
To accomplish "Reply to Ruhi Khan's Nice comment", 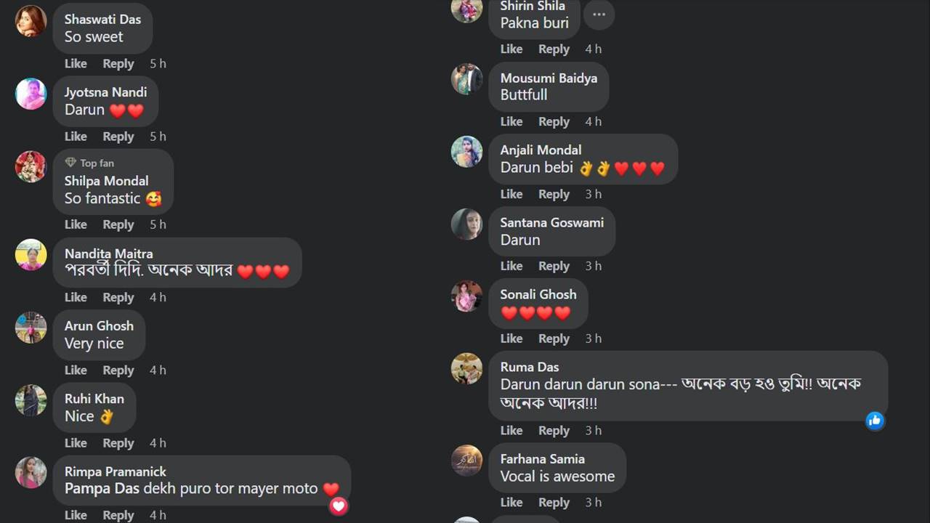I will (118, 442).
